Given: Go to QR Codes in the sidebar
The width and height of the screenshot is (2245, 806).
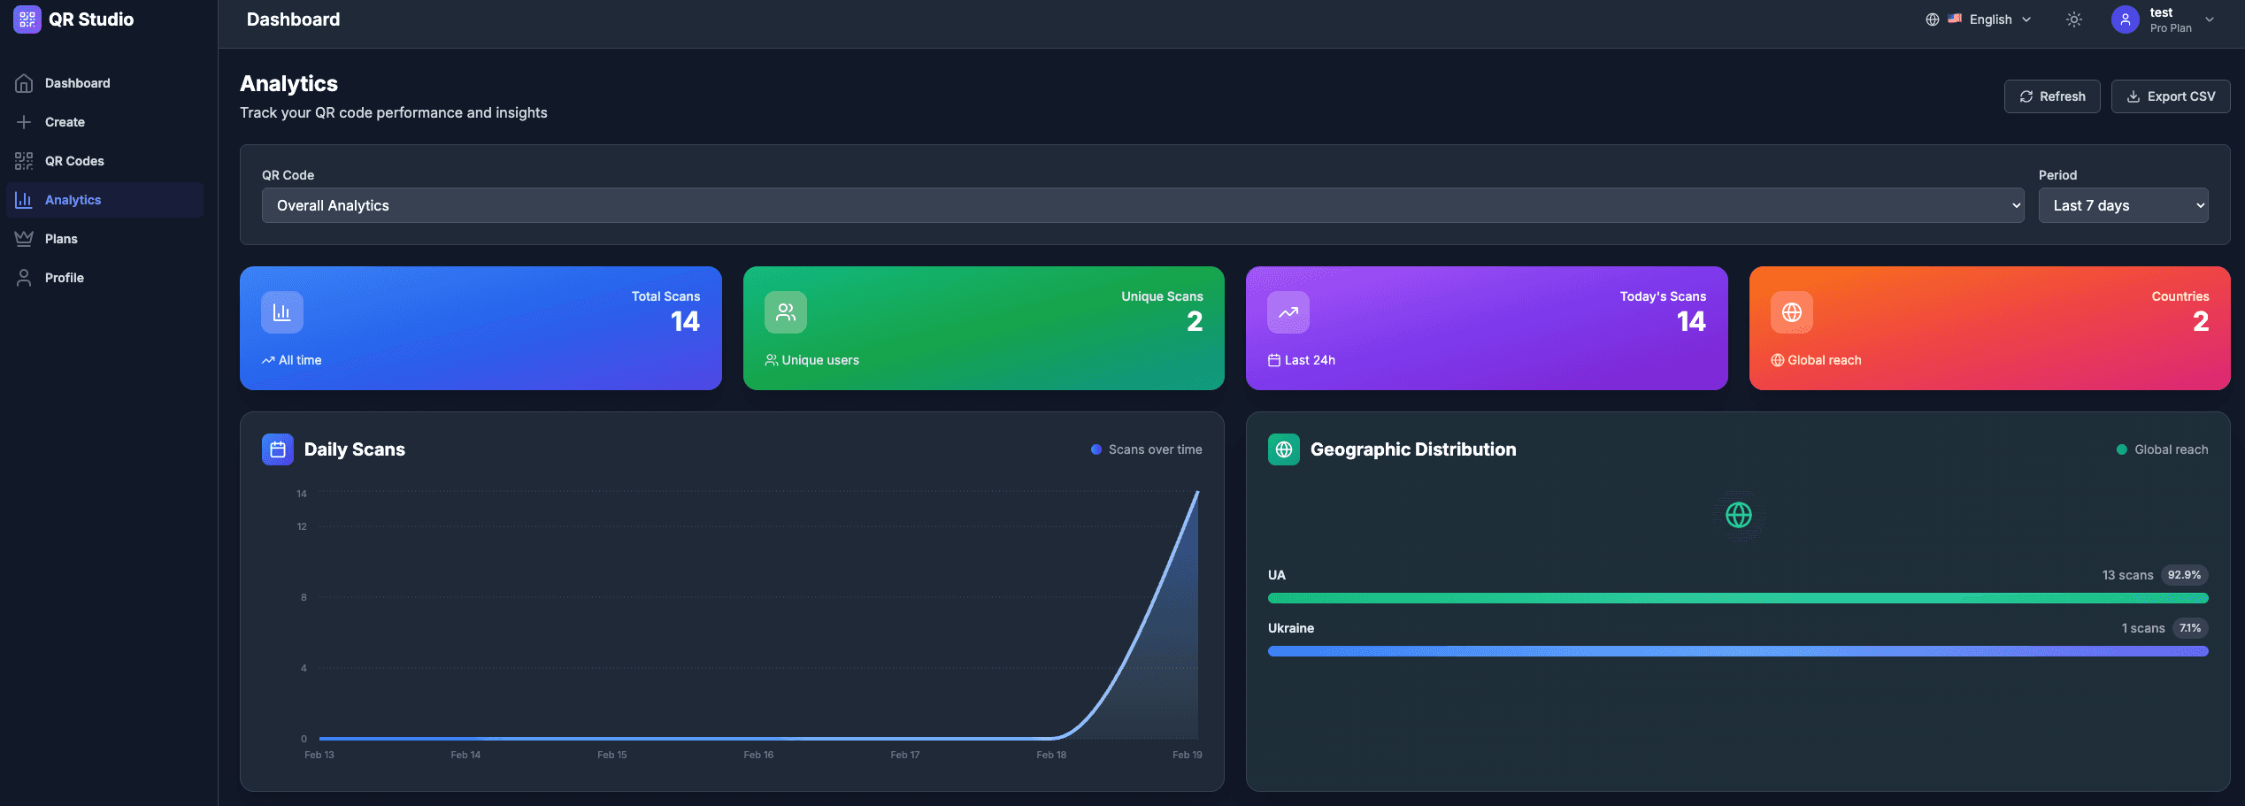Looking at the screenshot, I should pyautogui.click(x=74, y=161).
